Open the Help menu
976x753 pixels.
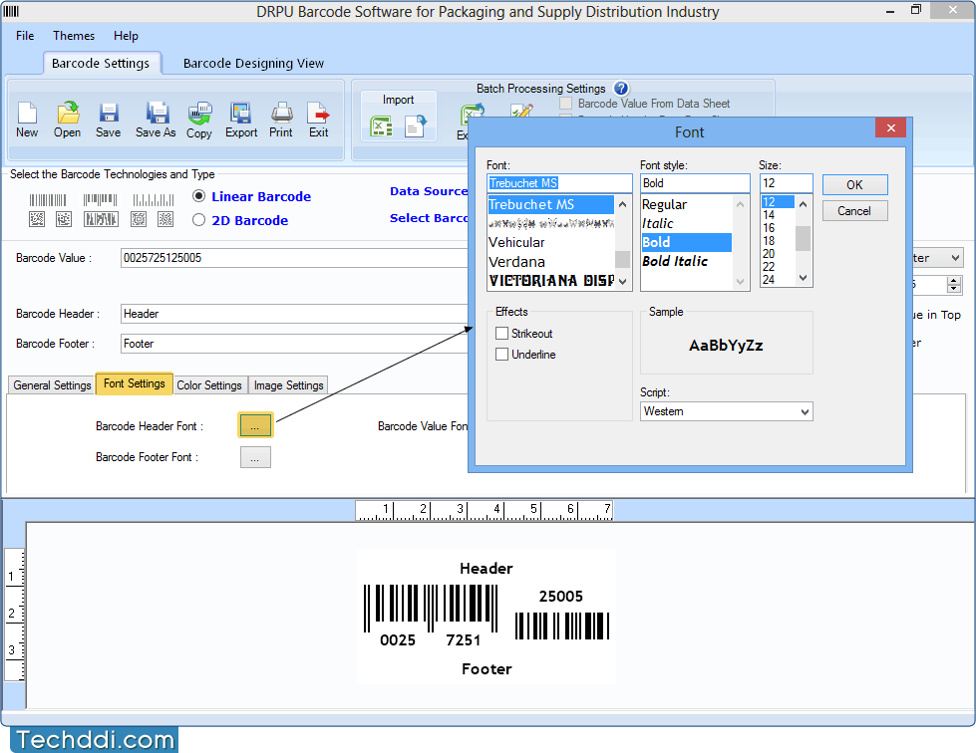[126, 36]
